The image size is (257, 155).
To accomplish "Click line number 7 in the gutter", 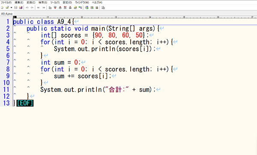I will tap(8, 62).
